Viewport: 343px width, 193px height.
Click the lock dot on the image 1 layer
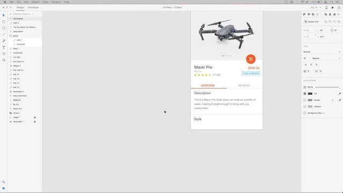coord(35,117)
